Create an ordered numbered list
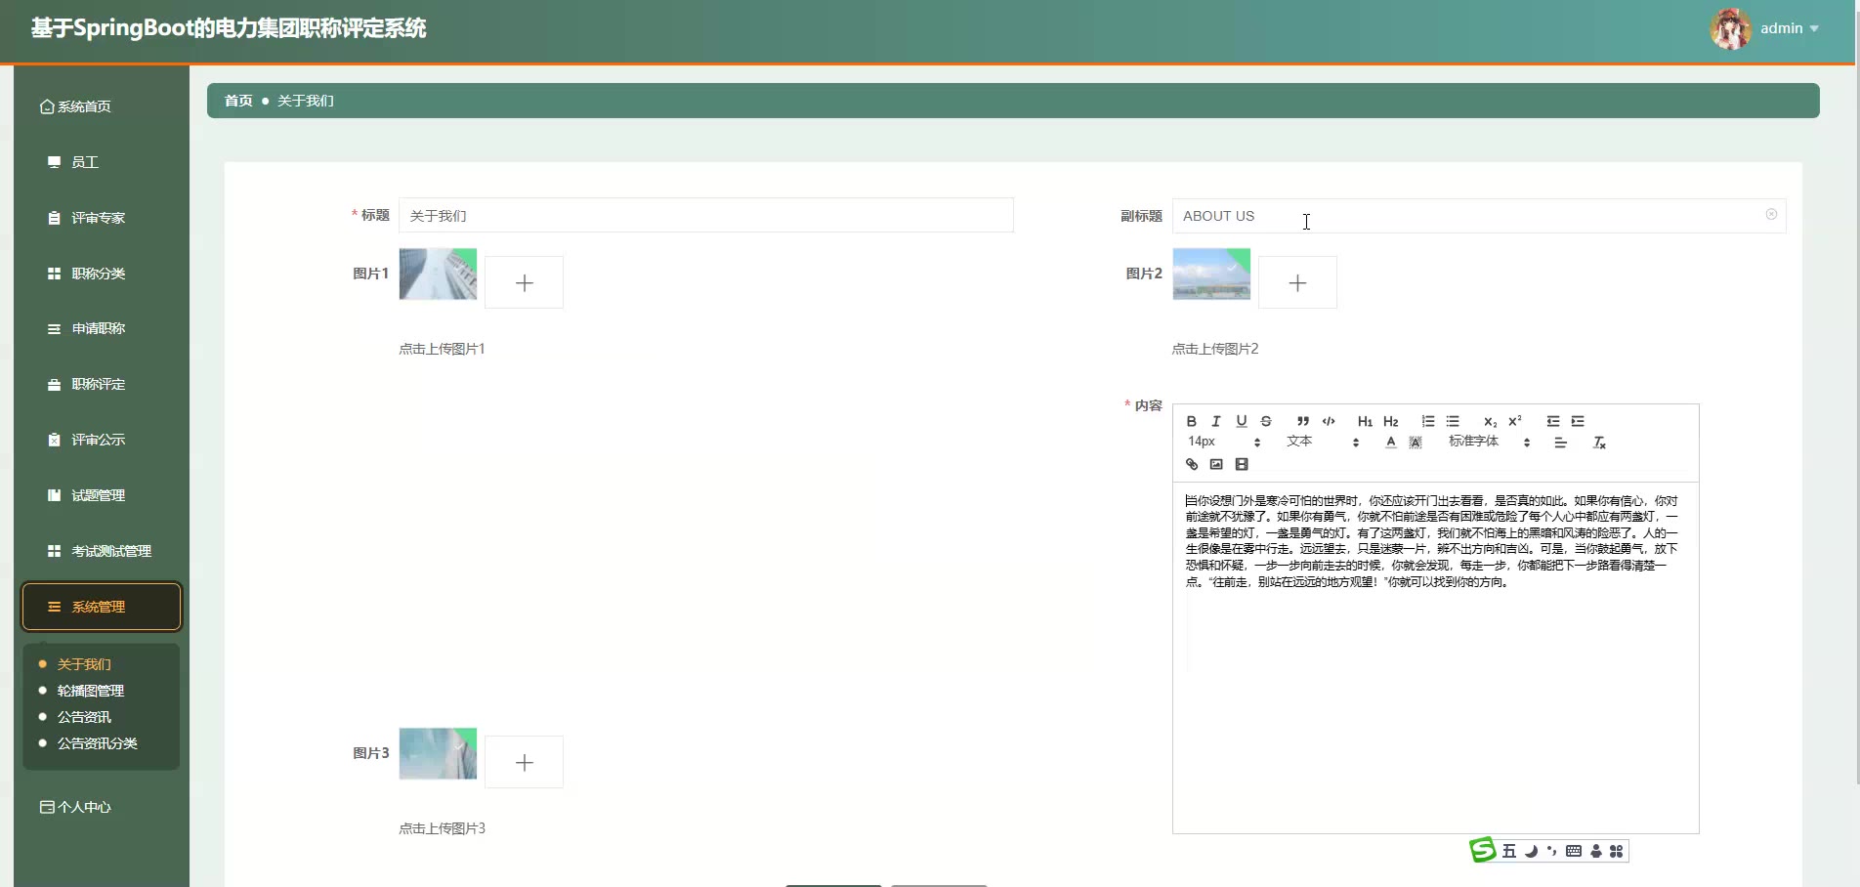 1428,421
